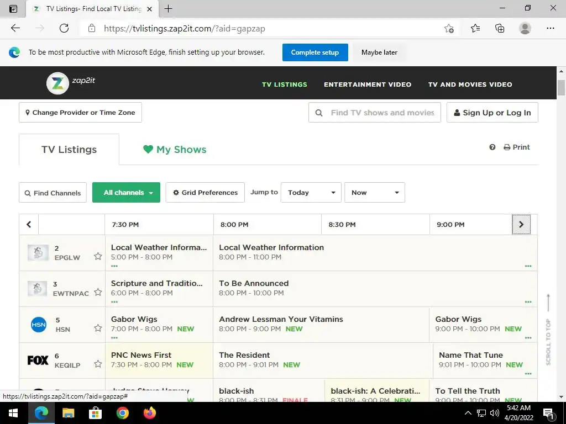View site information via the lock icon
566x424 pixels.
[x=92, y=29]
